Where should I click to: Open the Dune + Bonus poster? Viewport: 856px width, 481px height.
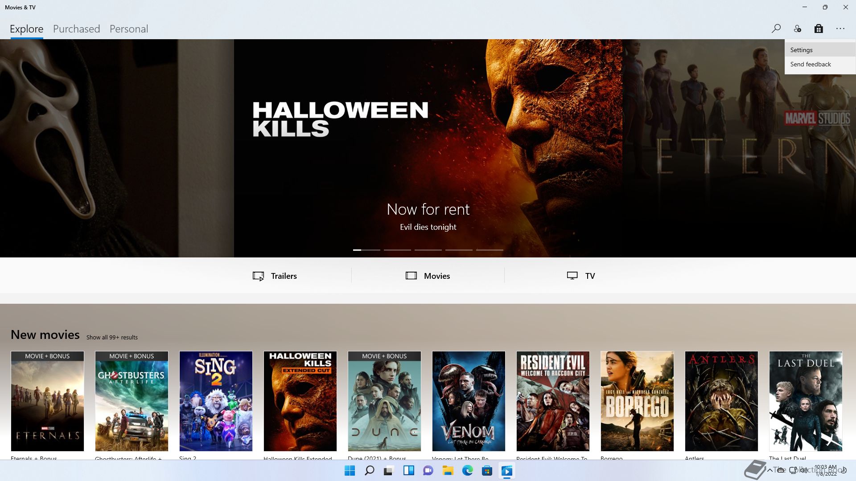tap(384, 401)
